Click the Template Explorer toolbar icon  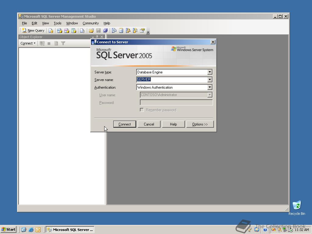(x=135, y=30)
